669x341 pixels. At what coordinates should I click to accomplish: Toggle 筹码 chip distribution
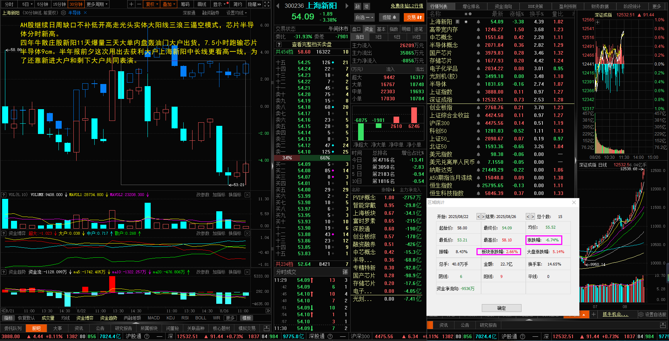tap(185, 4)
